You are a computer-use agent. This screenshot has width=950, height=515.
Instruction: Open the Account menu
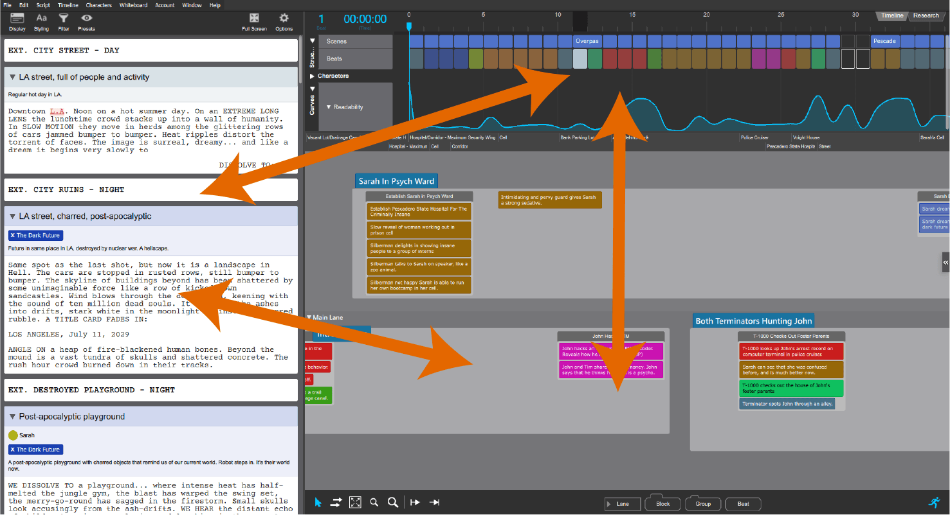tap(165, 5)
